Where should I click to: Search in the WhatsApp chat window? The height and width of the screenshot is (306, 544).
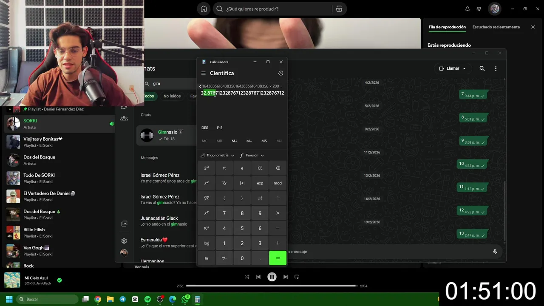tap(482, 68)
